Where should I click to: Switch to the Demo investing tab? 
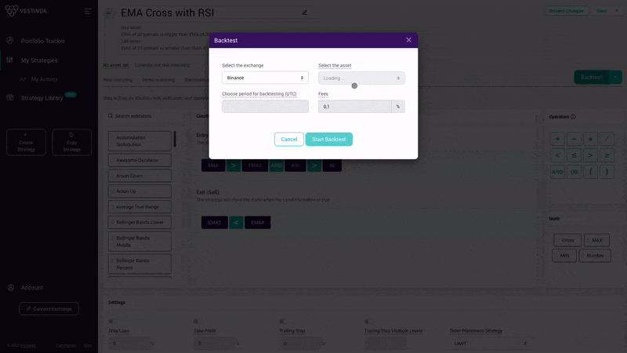point(158,80)
